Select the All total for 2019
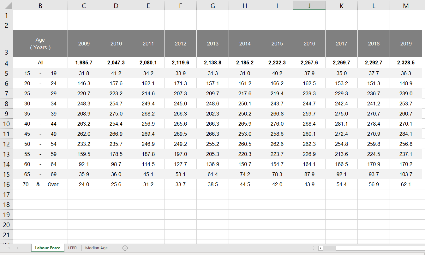Viewport: 425px width, 255px height. (x=406, y=63)
